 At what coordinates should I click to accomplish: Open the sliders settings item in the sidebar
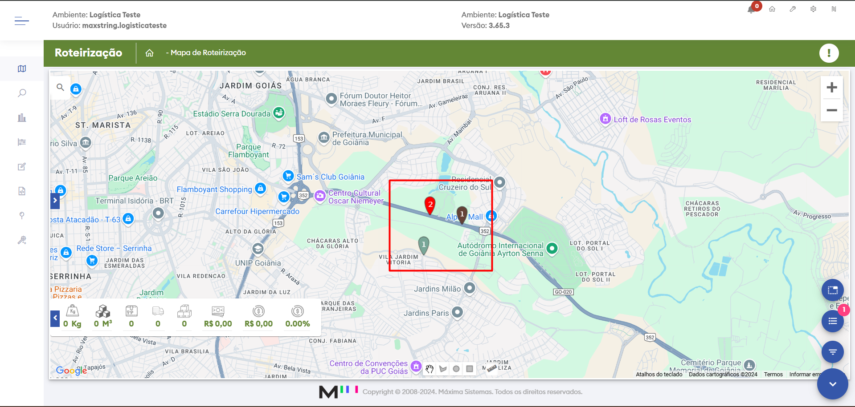tap(22, 142)
